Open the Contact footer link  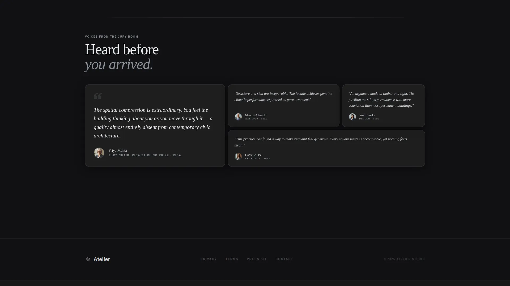coord(284,259)
